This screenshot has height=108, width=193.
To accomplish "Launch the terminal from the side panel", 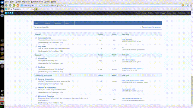I will [2, 7].
